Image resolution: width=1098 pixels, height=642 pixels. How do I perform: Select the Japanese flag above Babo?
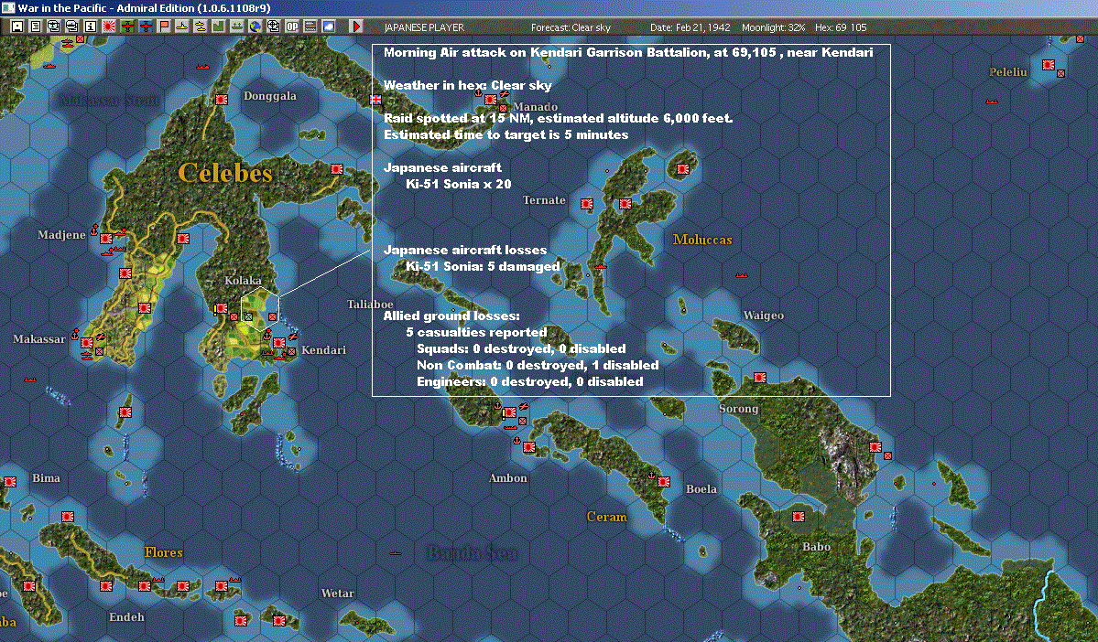click(x=799, y=517)
